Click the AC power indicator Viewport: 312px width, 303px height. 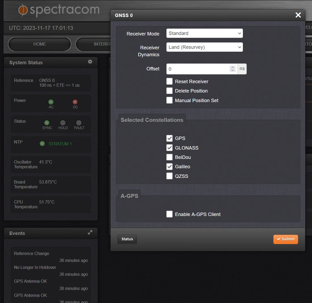pyautogui.click(x=51, y=102)
